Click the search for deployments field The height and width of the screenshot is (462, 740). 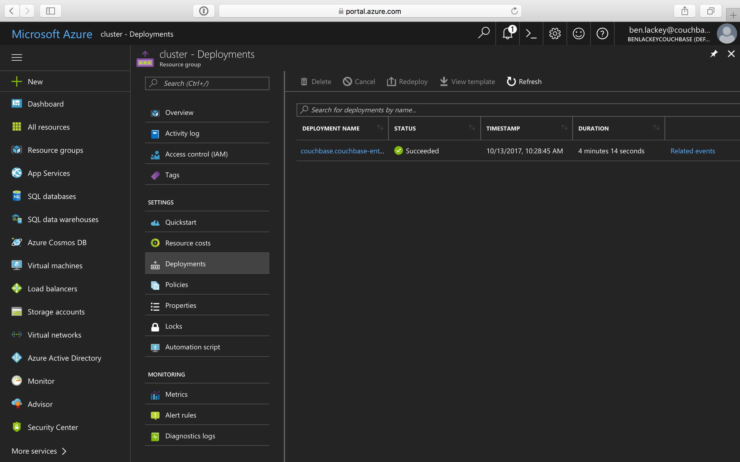(428, 110)
